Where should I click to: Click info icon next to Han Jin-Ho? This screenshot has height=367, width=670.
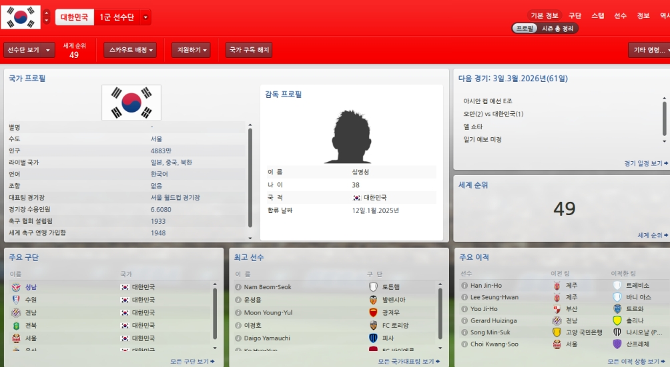[x=464, y=286]
